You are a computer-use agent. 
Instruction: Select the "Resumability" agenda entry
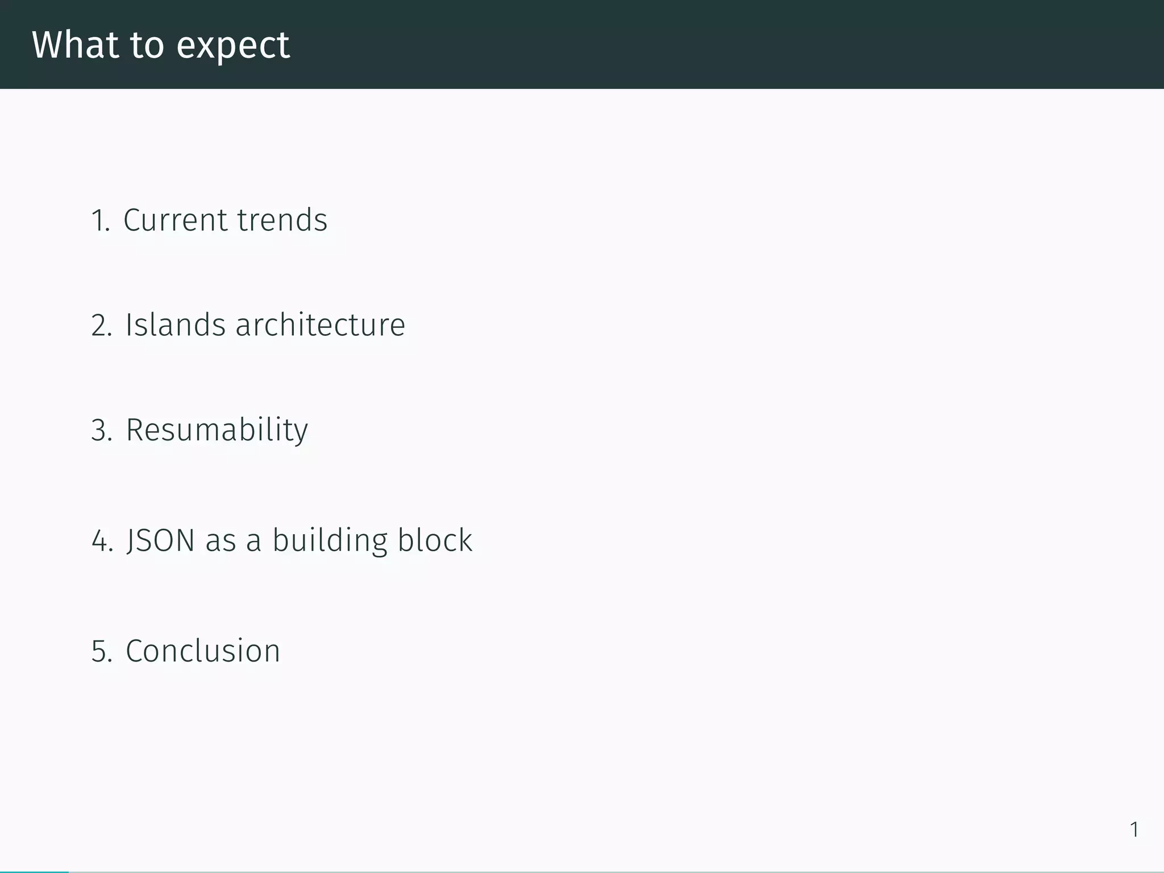pyautogui.click(x=217, y=430)
